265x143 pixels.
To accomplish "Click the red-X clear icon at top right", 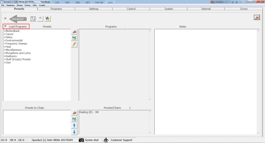I will tap(257, 17).
